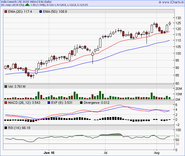Click the red EMA (20) legend swatch

tap(6, 12)
